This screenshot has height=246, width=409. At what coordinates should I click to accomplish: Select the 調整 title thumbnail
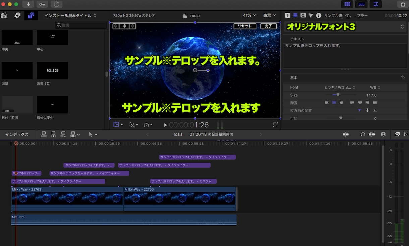pos(17,71)
